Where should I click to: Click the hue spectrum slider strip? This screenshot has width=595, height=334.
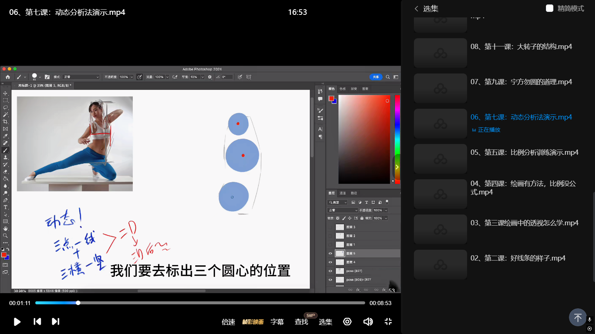397,139
